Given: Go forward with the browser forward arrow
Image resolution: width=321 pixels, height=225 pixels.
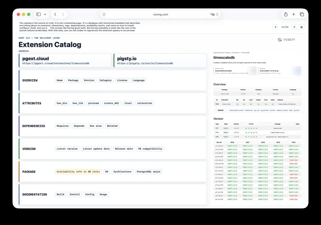Looking at the screenshot, I should tap(63, 14).
